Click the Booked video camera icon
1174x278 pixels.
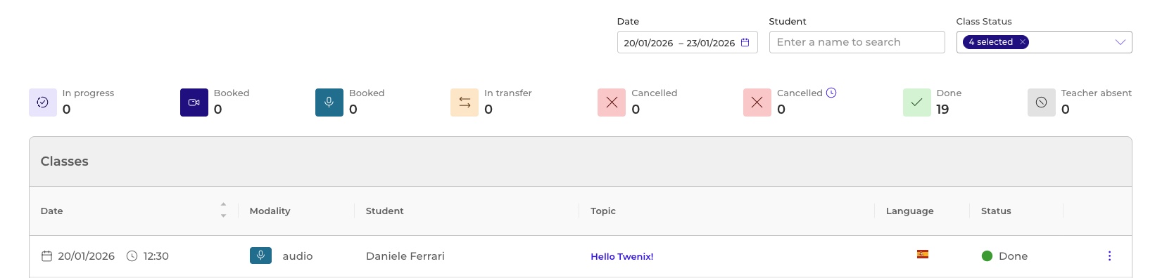194,102
